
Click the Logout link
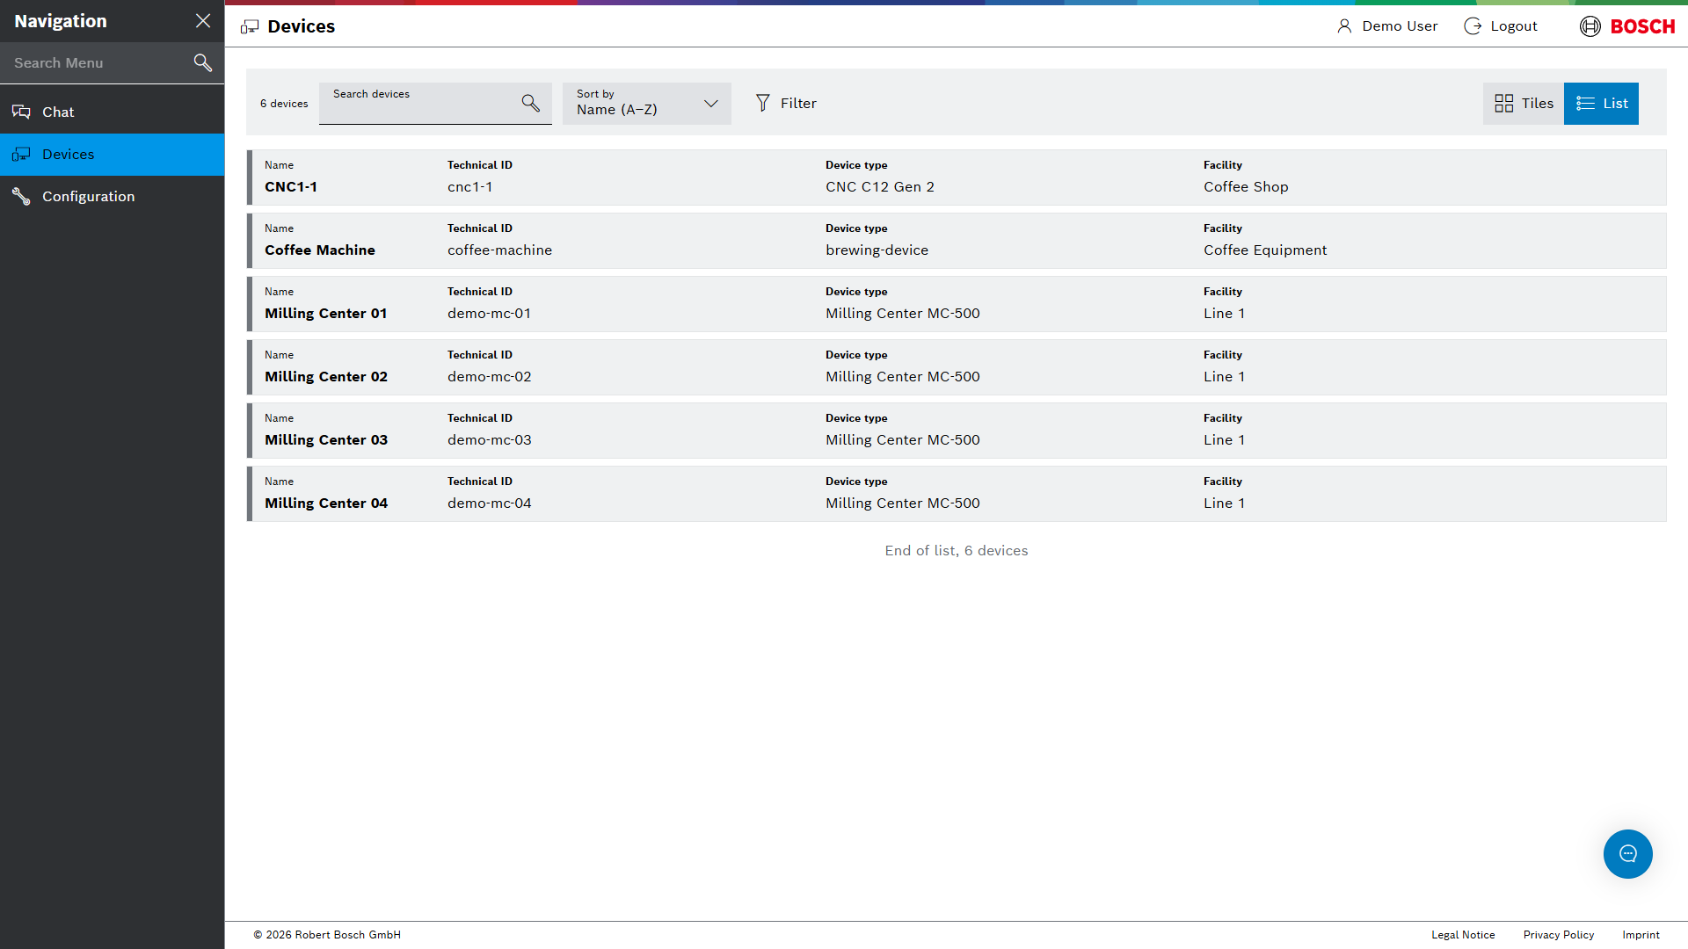pos(1501,26)
